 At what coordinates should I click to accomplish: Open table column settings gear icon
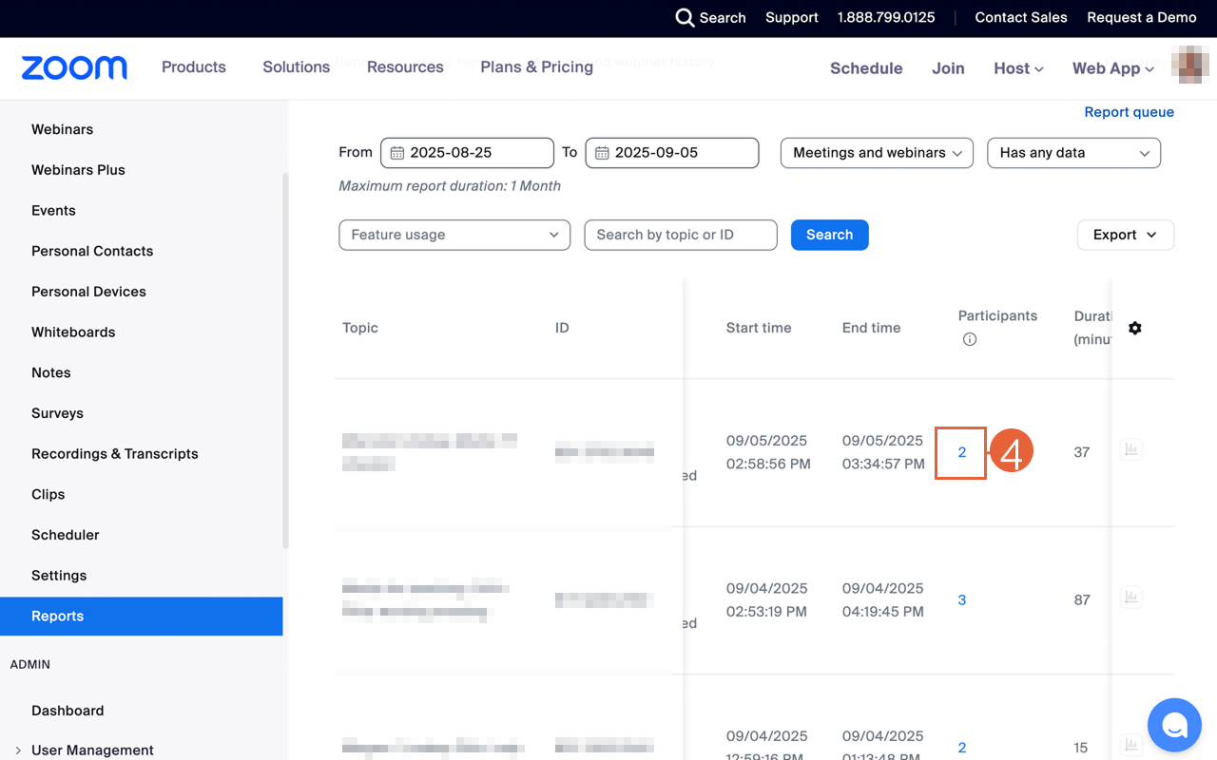coord(1134,328)
